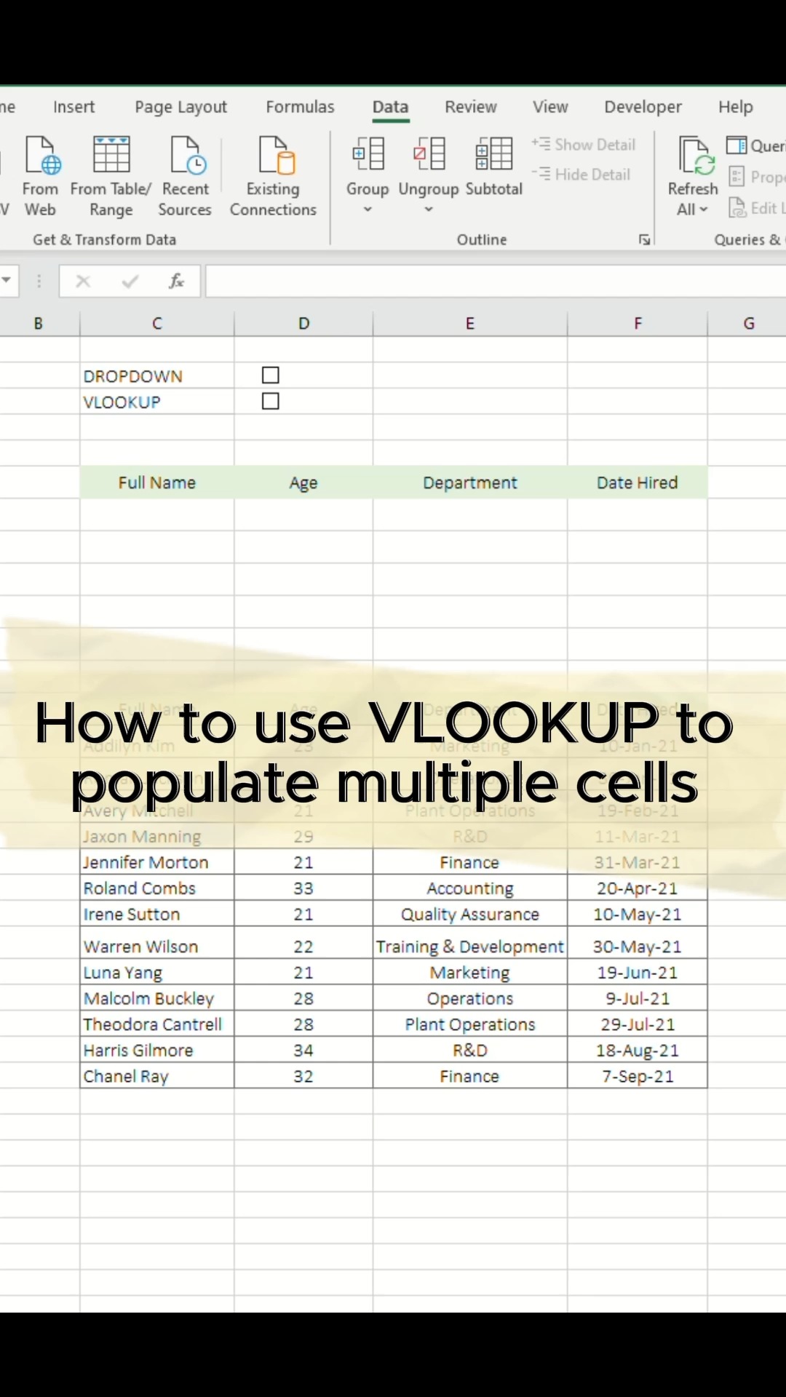Select column G header

pos(747,323)
